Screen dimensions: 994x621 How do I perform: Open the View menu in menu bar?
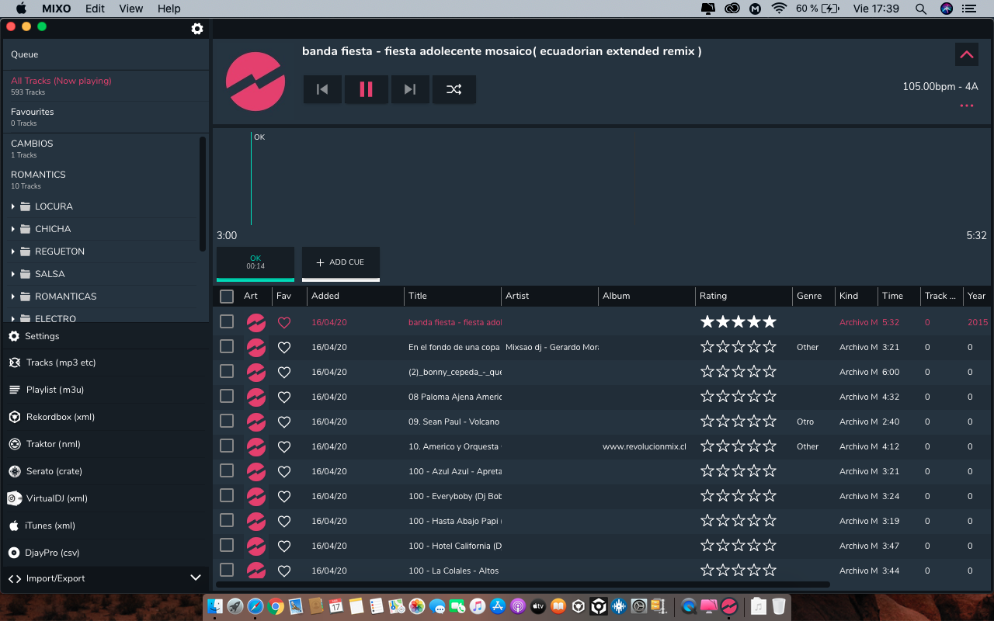[x=130, y=9]
